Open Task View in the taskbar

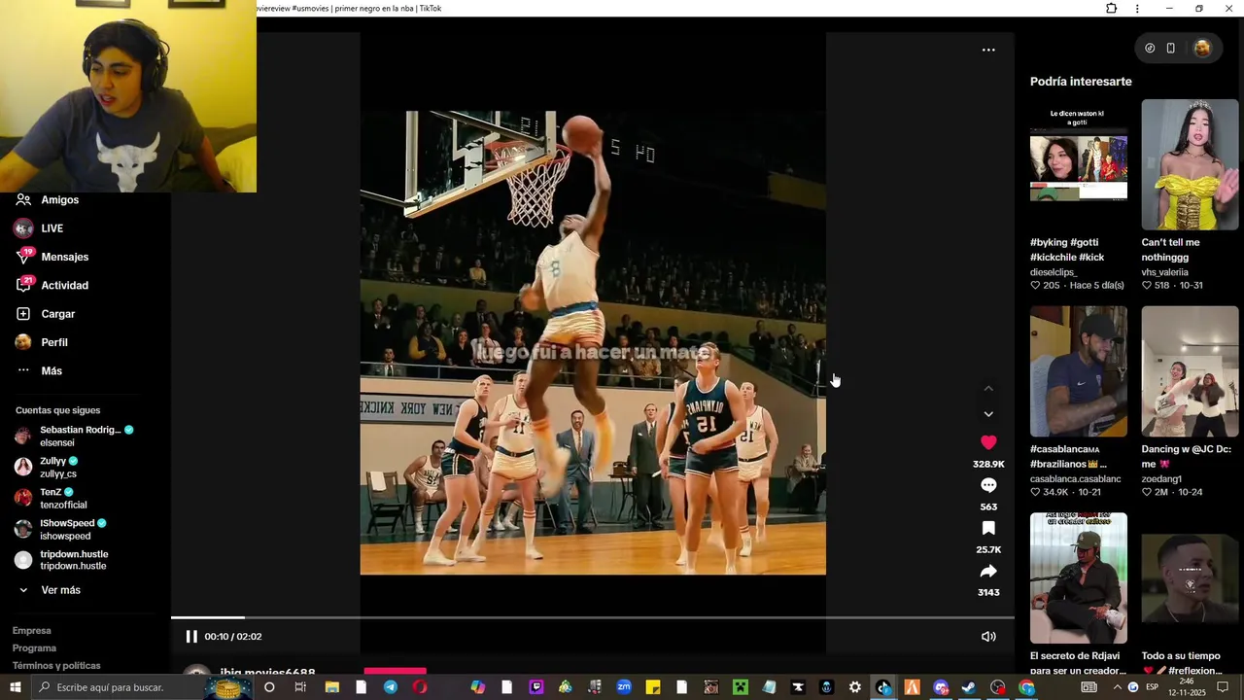300,687
